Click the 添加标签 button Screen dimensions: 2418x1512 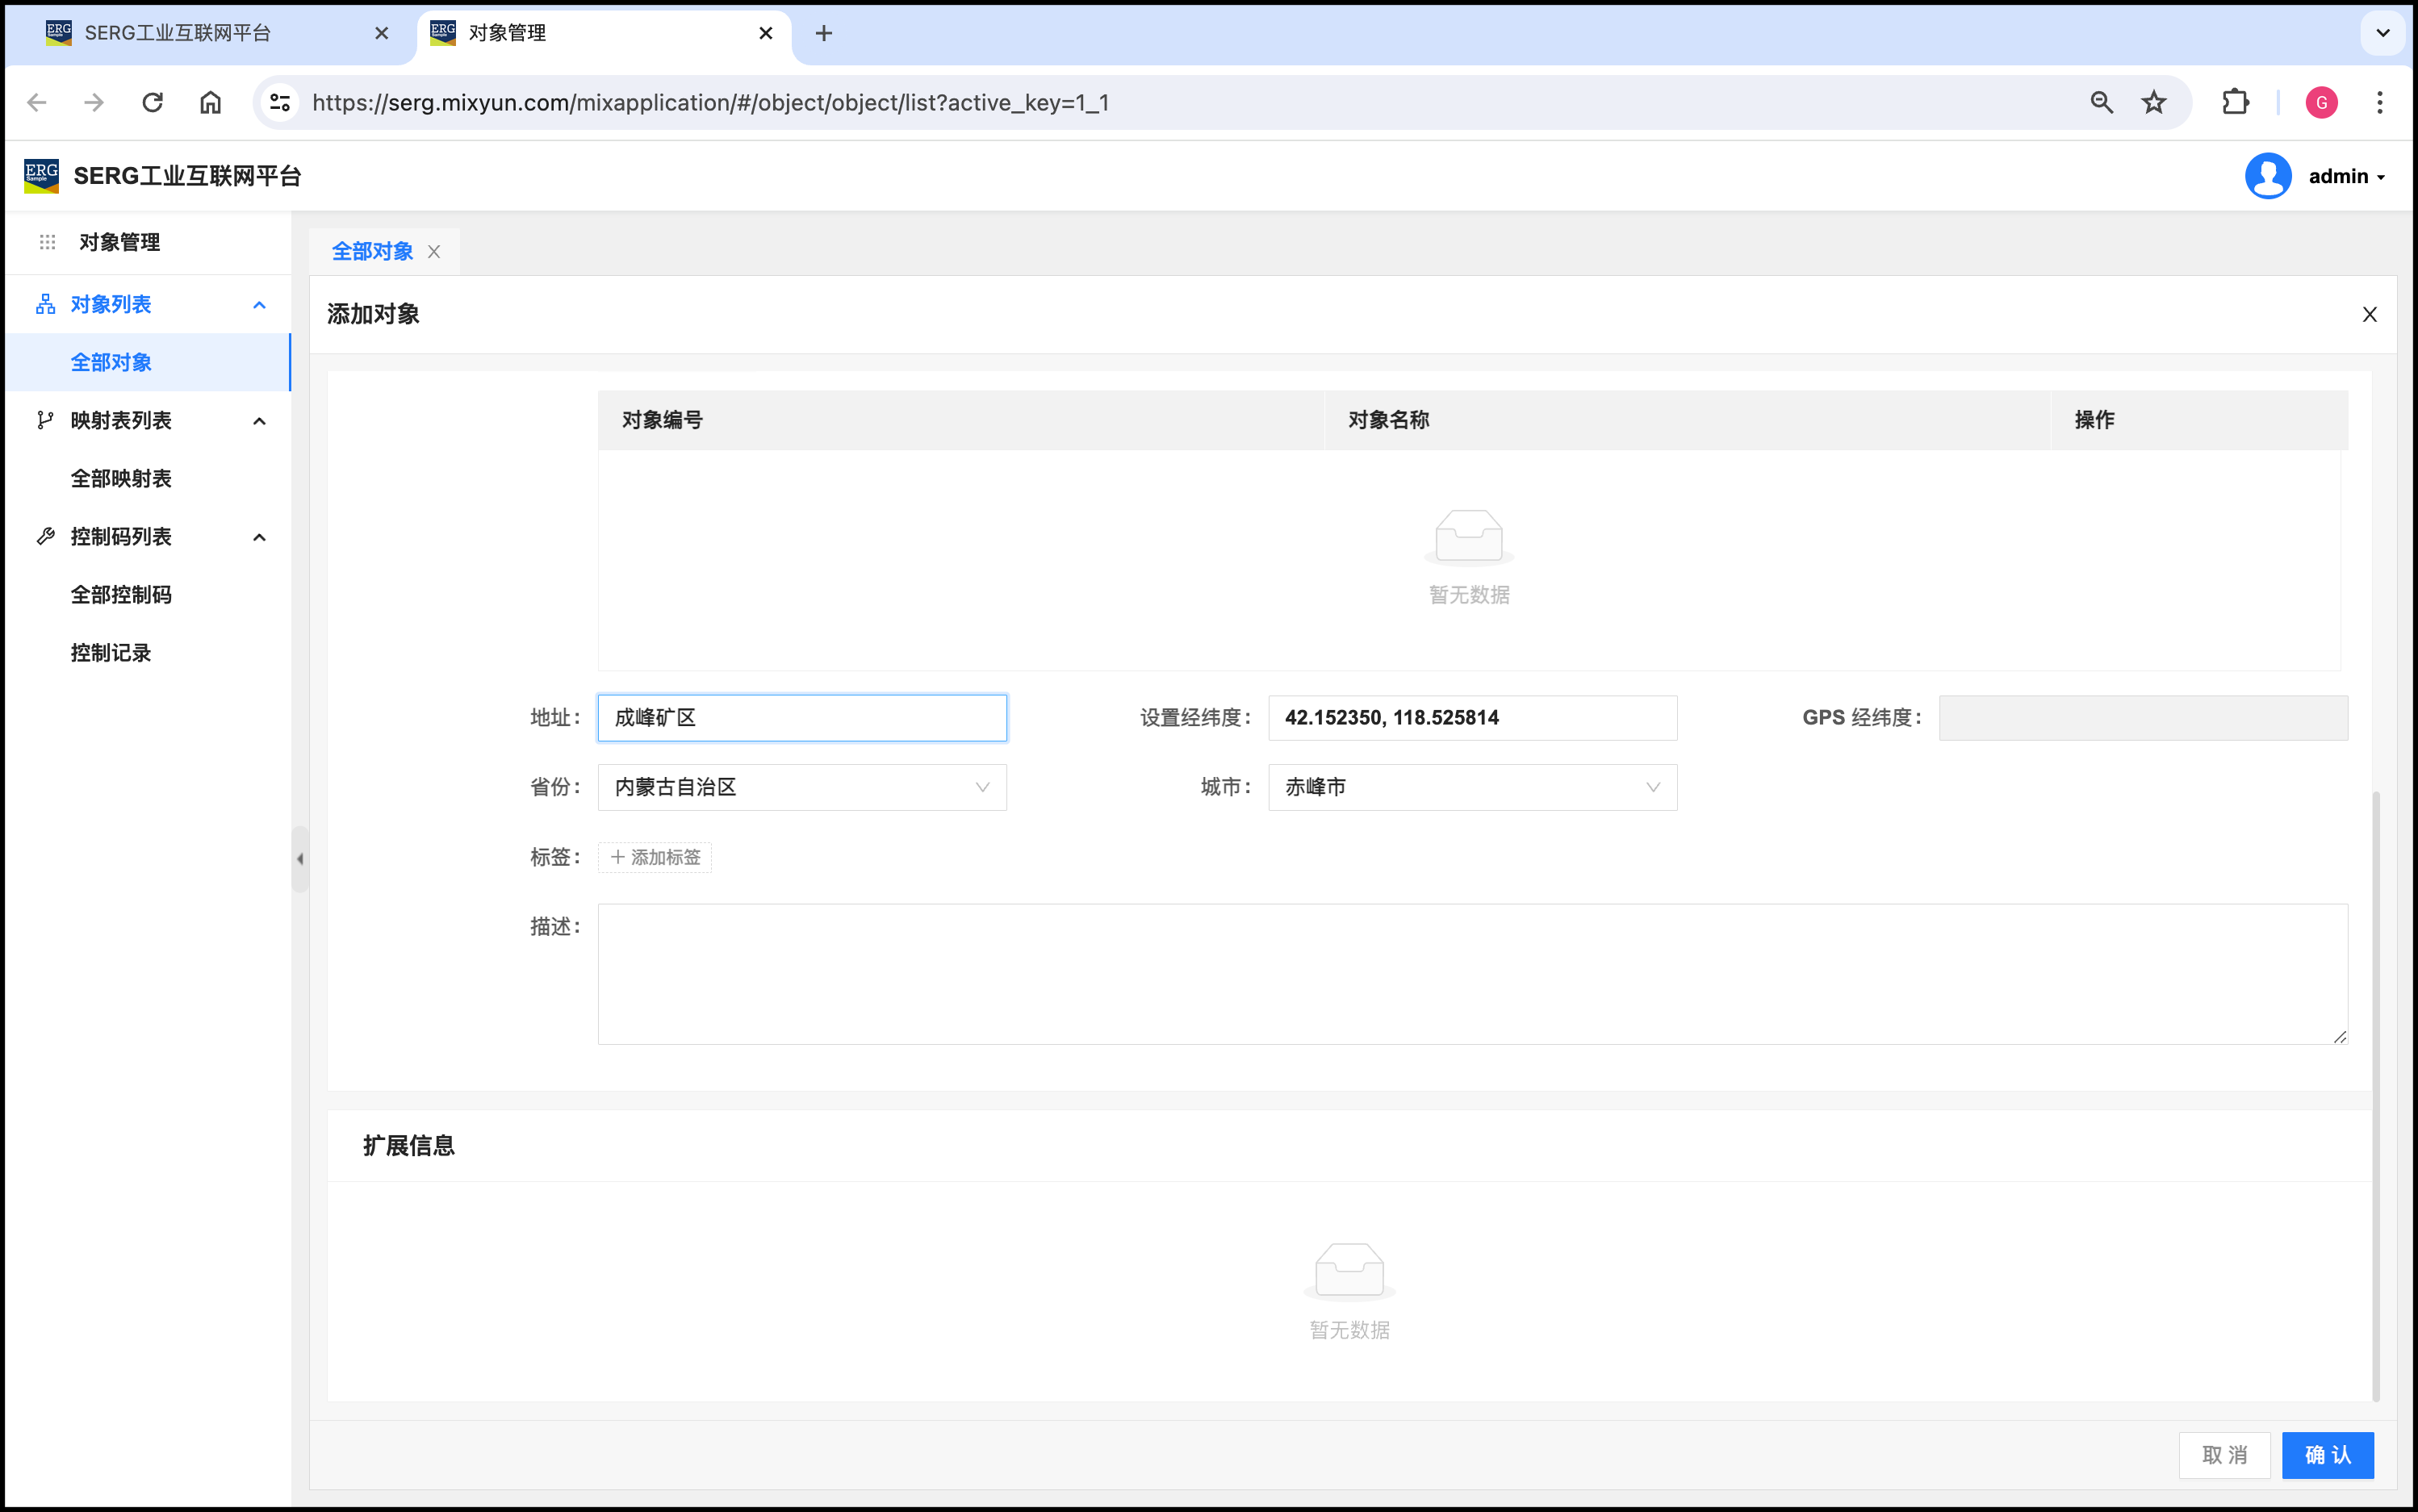click(655, 858)
